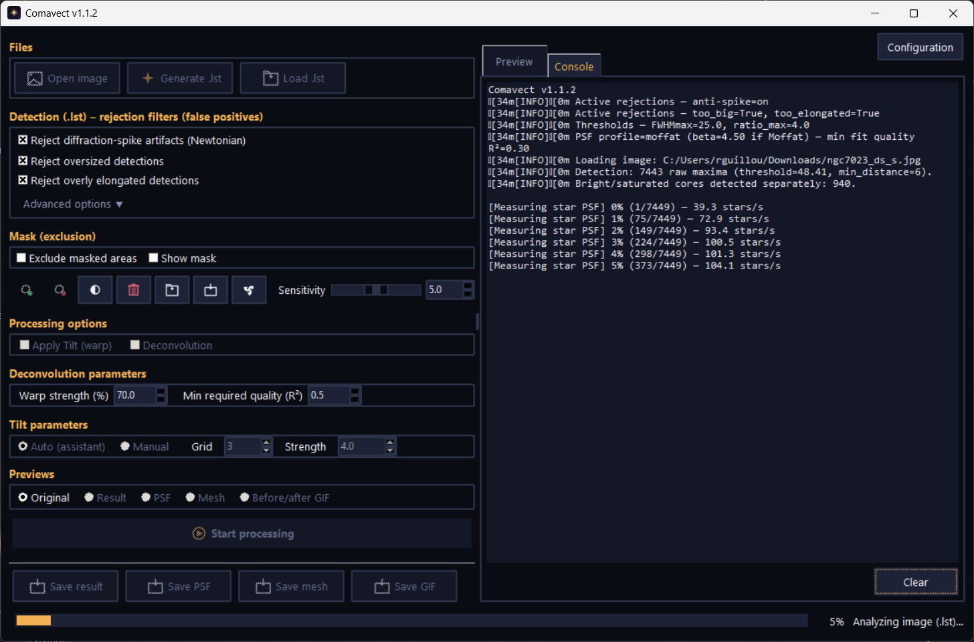Select the Auto (assistant) tilt option
This screenshot has width=974, height=642.
click(x=23, y=447)
